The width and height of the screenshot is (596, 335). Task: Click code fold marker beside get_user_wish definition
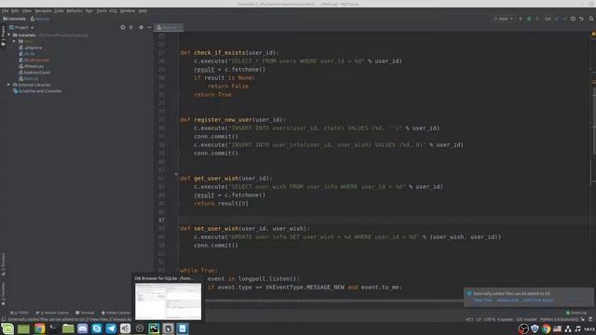(176, 174)
